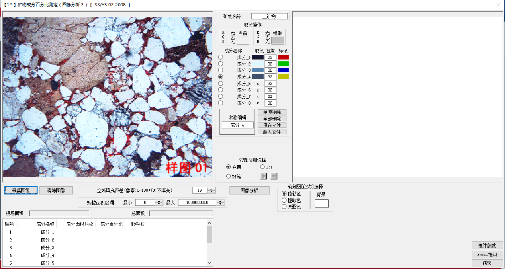Viewport: 505px width, 269px height.
Task: Decrease the minimum particle area value
Action: [159, 204]
